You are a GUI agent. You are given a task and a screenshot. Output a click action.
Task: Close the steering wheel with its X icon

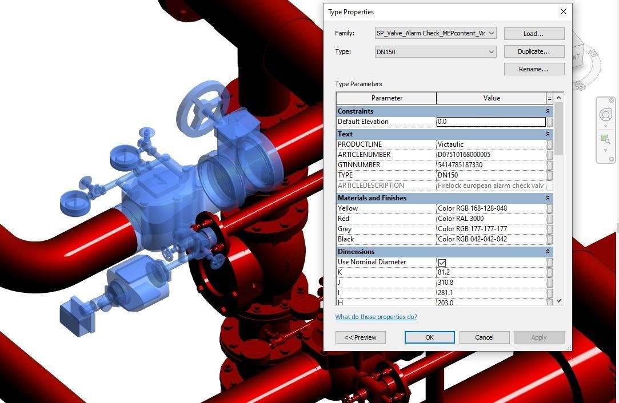[x=612, y=100]
